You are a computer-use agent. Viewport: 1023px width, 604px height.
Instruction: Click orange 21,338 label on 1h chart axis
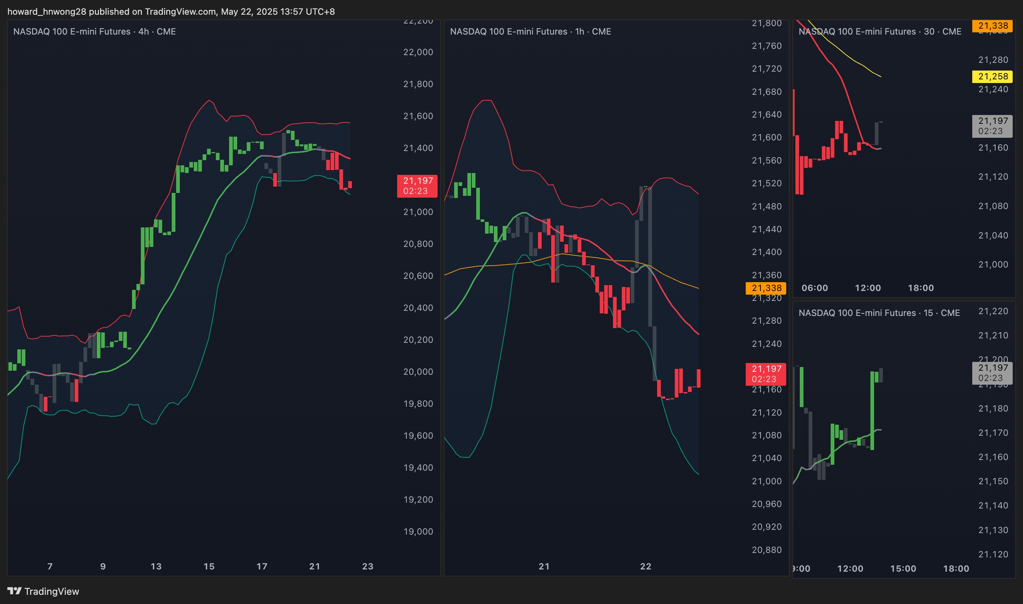[766, 288]
